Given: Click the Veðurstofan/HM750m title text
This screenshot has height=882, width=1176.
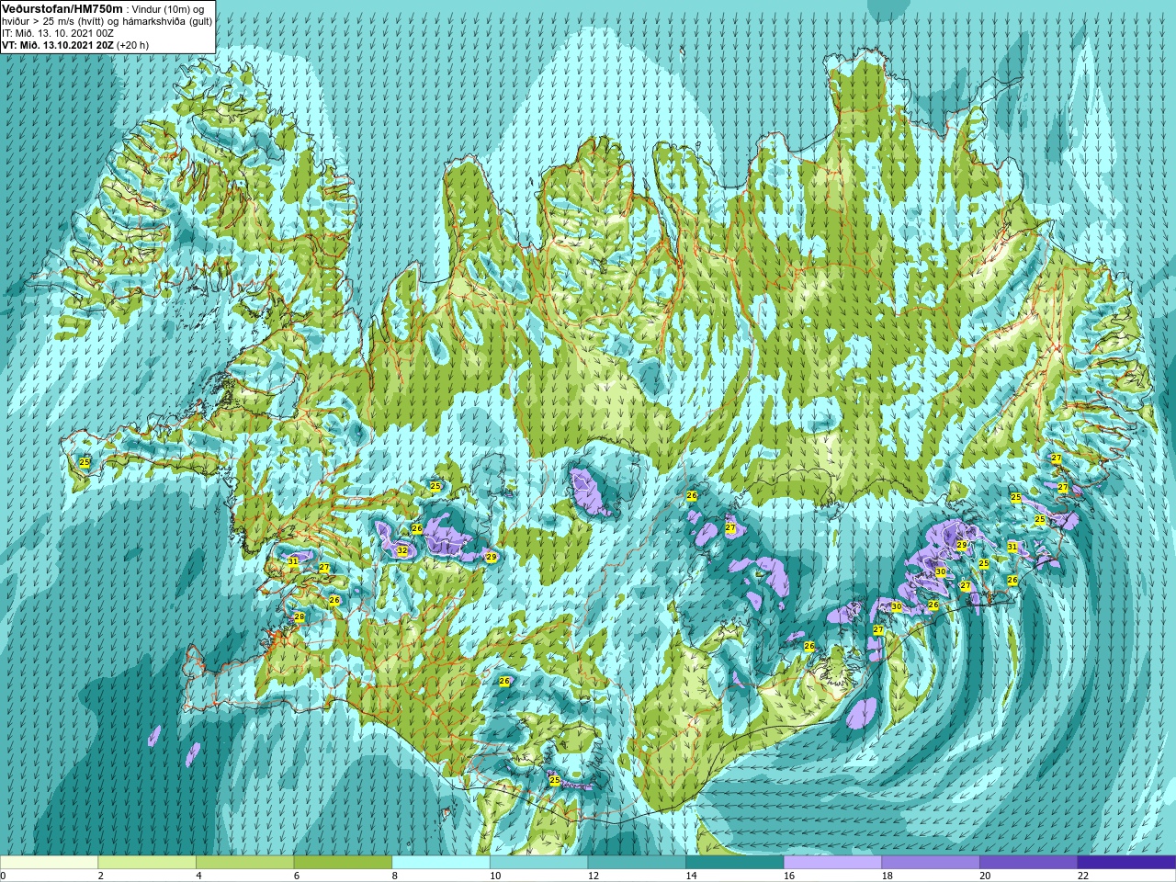Looking at the screenshot, I should tap(62, 8).
